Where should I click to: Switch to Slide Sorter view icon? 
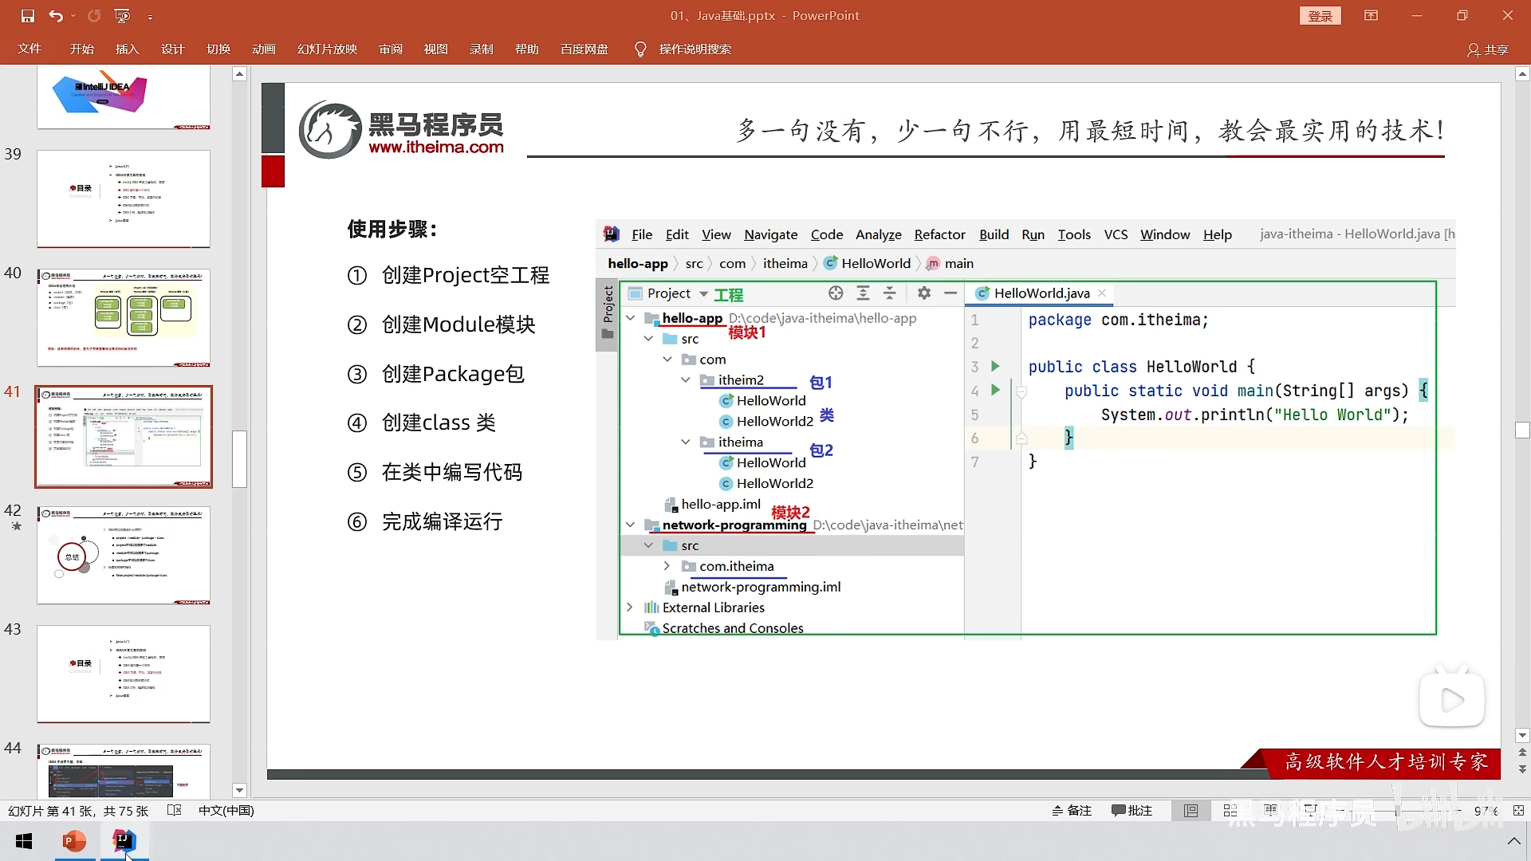tap(1230, 810)
